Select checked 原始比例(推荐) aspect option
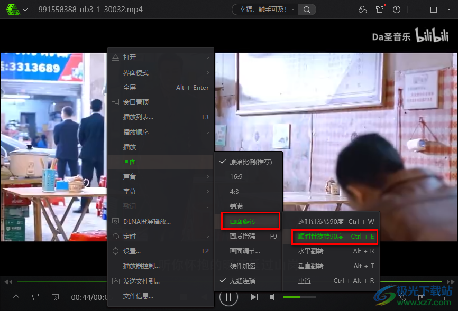This screenshot has height=311, width=458. 248,162
